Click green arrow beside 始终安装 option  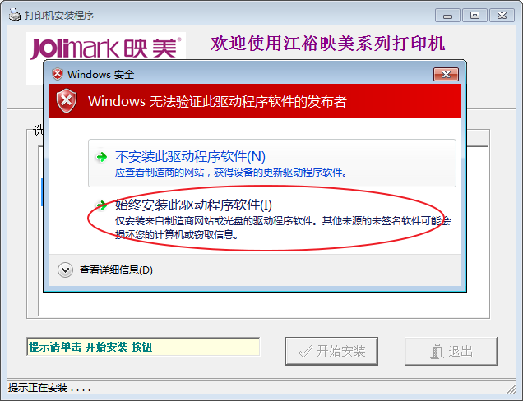[101, 205]
